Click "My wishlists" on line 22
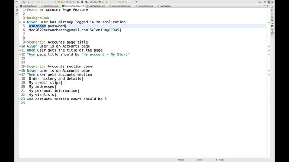 pyautogui.click(x=42, y=95)
